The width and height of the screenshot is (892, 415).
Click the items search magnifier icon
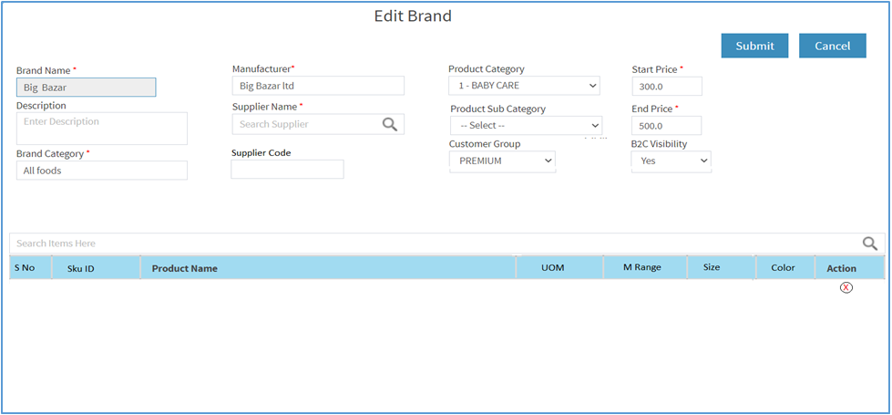(x=870, y=244)
